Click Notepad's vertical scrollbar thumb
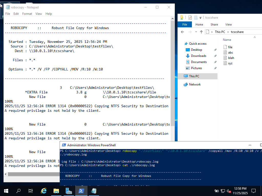This screenshot has width=262, height=196. (172, 71)
